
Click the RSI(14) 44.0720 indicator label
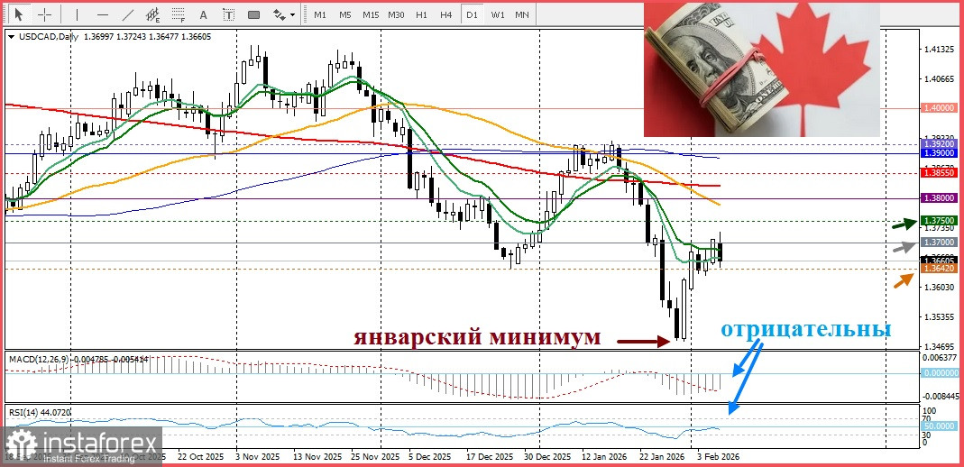(38, 411)
